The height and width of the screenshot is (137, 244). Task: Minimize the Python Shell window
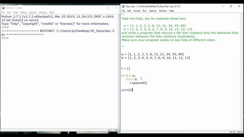[100, 8]
